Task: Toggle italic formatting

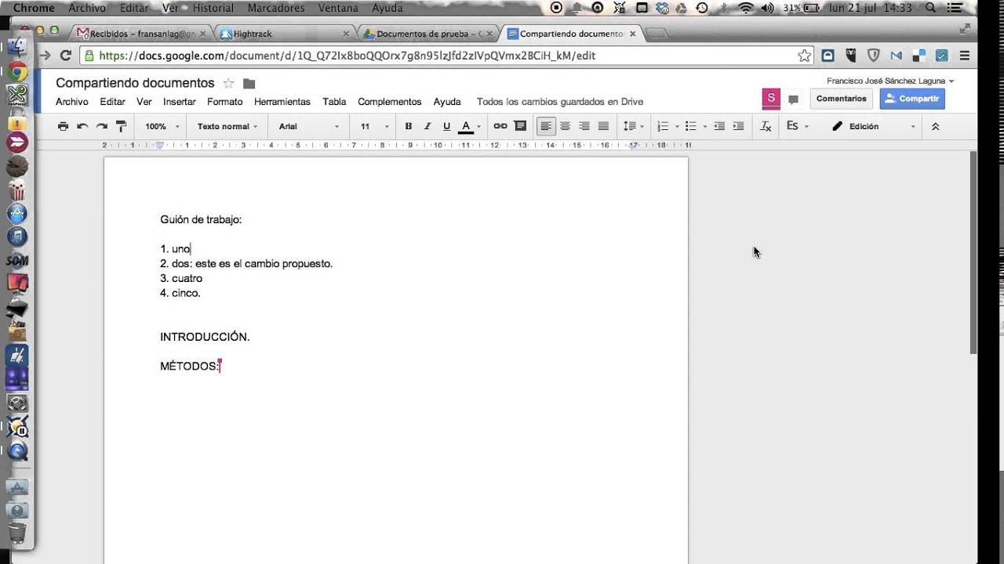Action: (x=427, y=125)
